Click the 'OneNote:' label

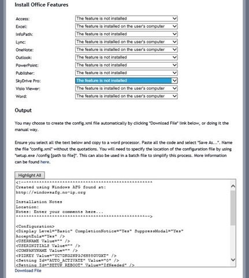(x=24, y=50)
